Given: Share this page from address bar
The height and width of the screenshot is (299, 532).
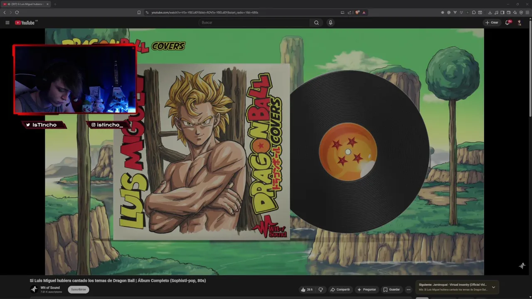Looking at the screenshot, I should 350,12.
